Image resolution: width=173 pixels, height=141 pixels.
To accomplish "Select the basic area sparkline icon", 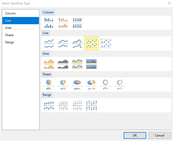I will 49,64.
